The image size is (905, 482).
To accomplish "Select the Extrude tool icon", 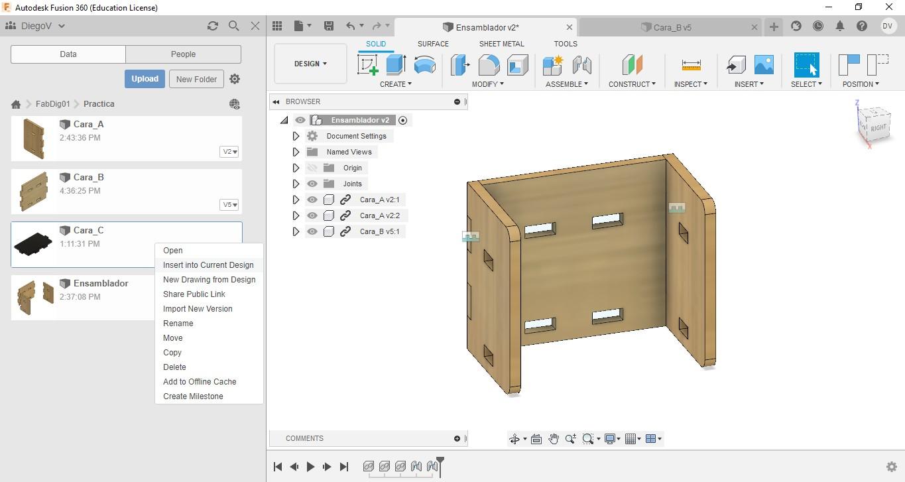I will tap(396, 65).
